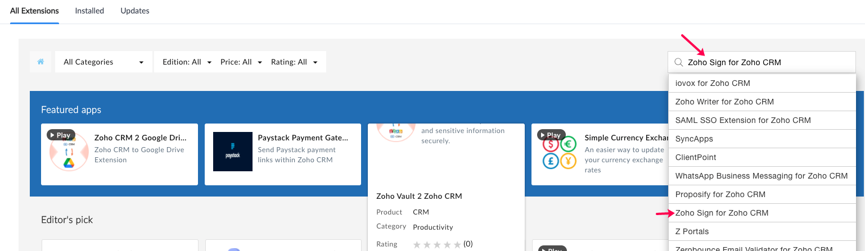The width and height of the screenshot is (865, 251).
Task: Switch to the Updates tab
Action: pos(135,11)
